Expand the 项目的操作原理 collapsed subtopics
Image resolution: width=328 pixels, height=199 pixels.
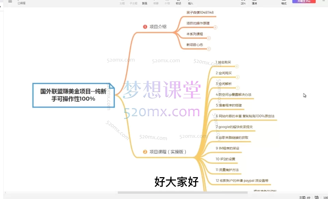pos(215,27)
